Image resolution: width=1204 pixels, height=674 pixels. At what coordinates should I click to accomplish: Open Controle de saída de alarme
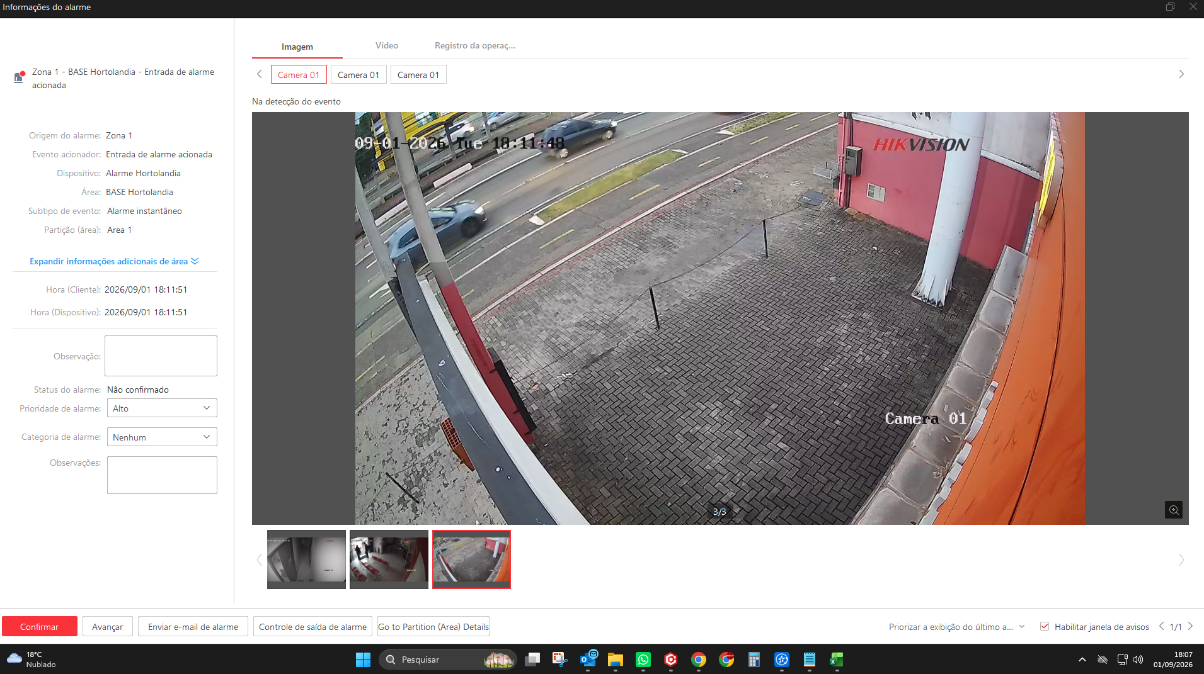click(x=312, y=627)
